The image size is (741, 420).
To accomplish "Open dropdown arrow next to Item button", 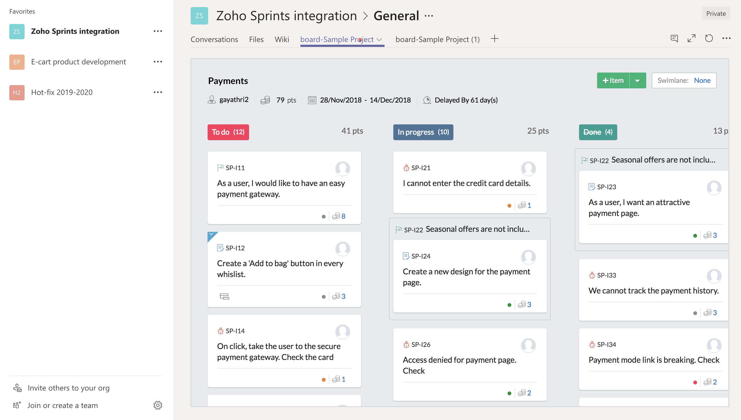I will click(637, 80).
